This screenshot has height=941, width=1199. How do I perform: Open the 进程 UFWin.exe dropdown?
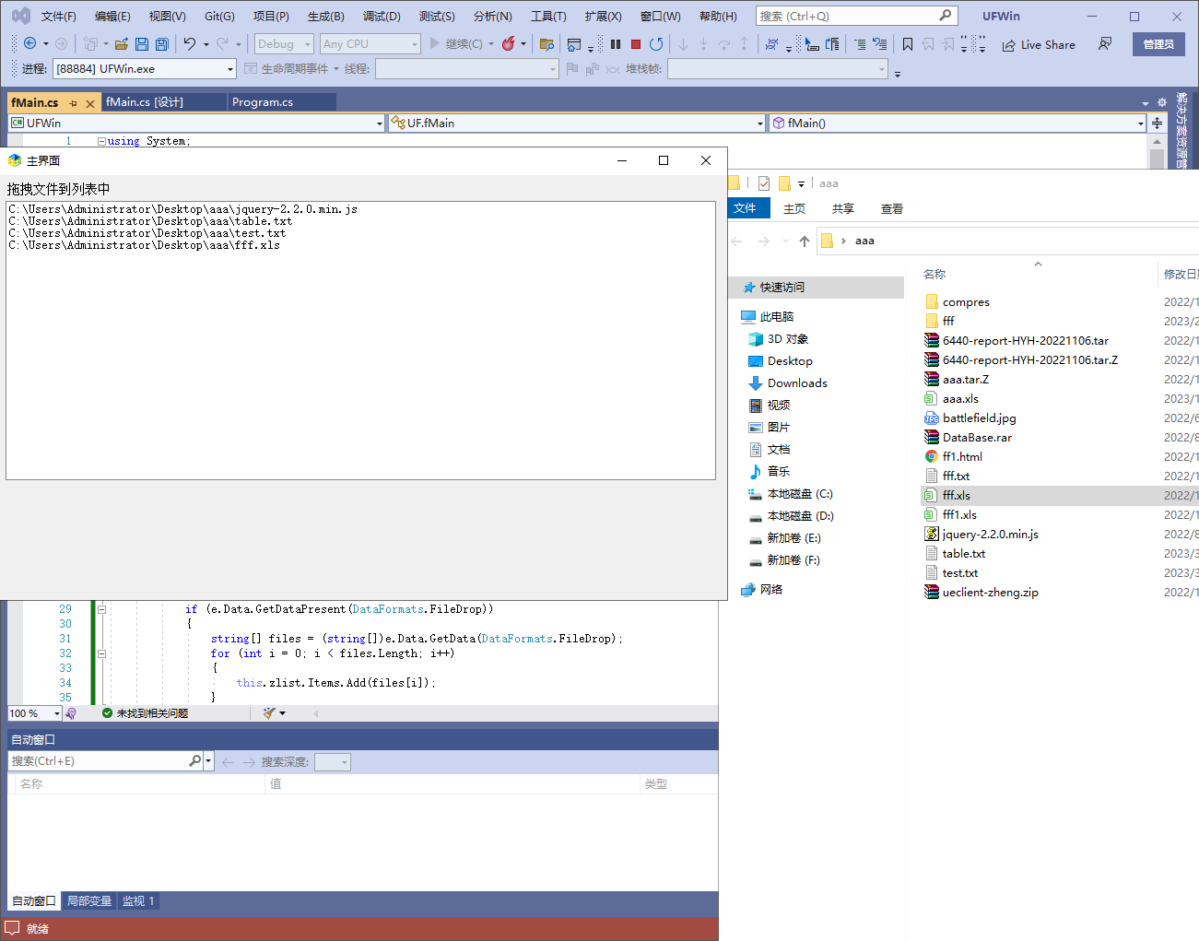(x=145, y=68)
